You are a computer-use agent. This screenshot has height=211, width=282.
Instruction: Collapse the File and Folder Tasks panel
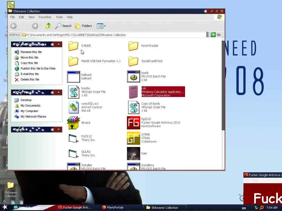point(58,44)
